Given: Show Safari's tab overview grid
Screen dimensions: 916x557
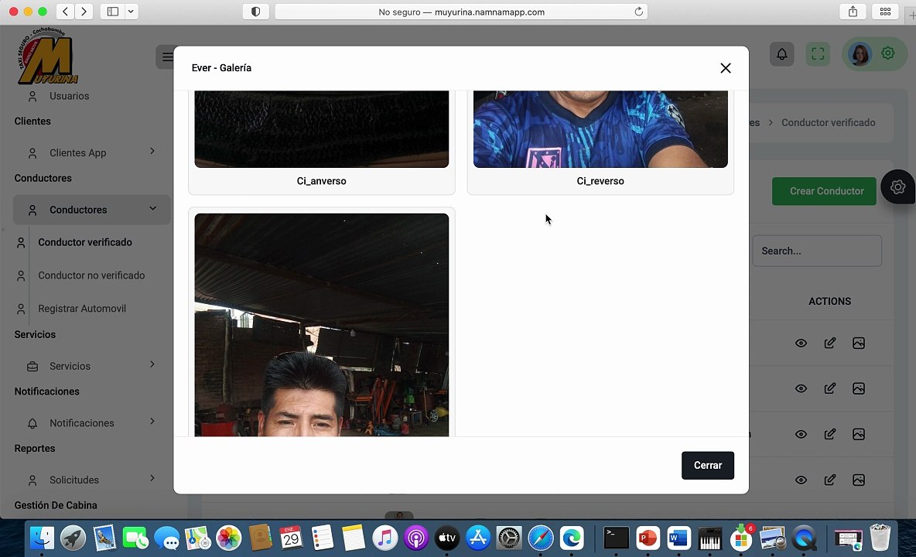Looking at the screenshot, I should (885, 11).
